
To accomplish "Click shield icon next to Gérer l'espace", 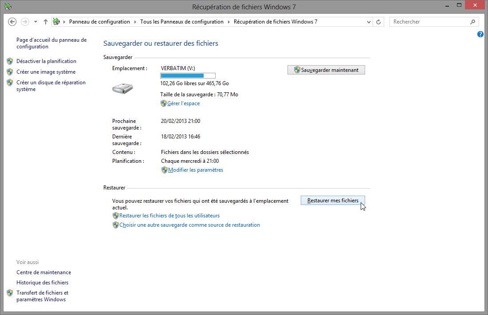I will click(164, 103).
